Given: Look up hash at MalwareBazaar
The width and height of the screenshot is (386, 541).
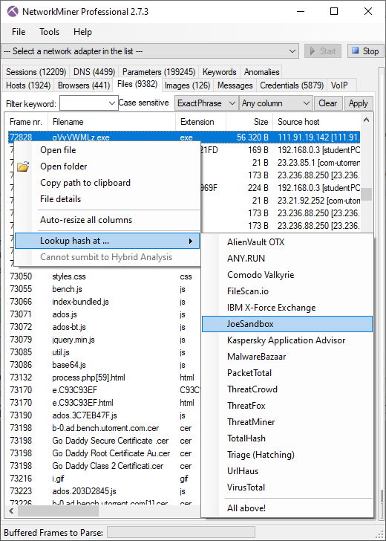Looking at the screenshot, I should 287,357.
